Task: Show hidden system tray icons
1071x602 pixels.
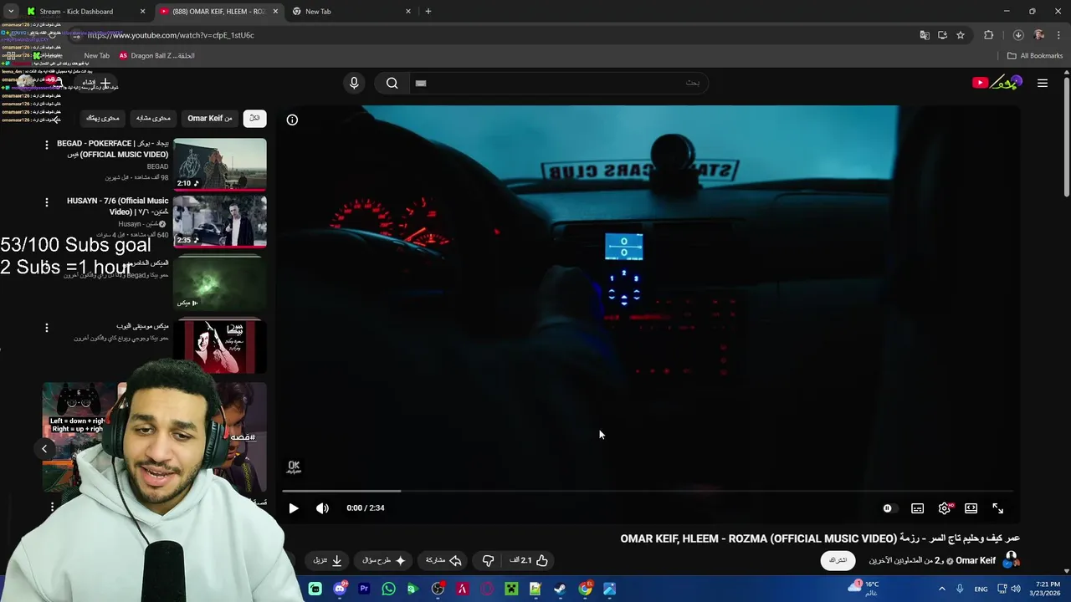Action: [x=942, y=589]
